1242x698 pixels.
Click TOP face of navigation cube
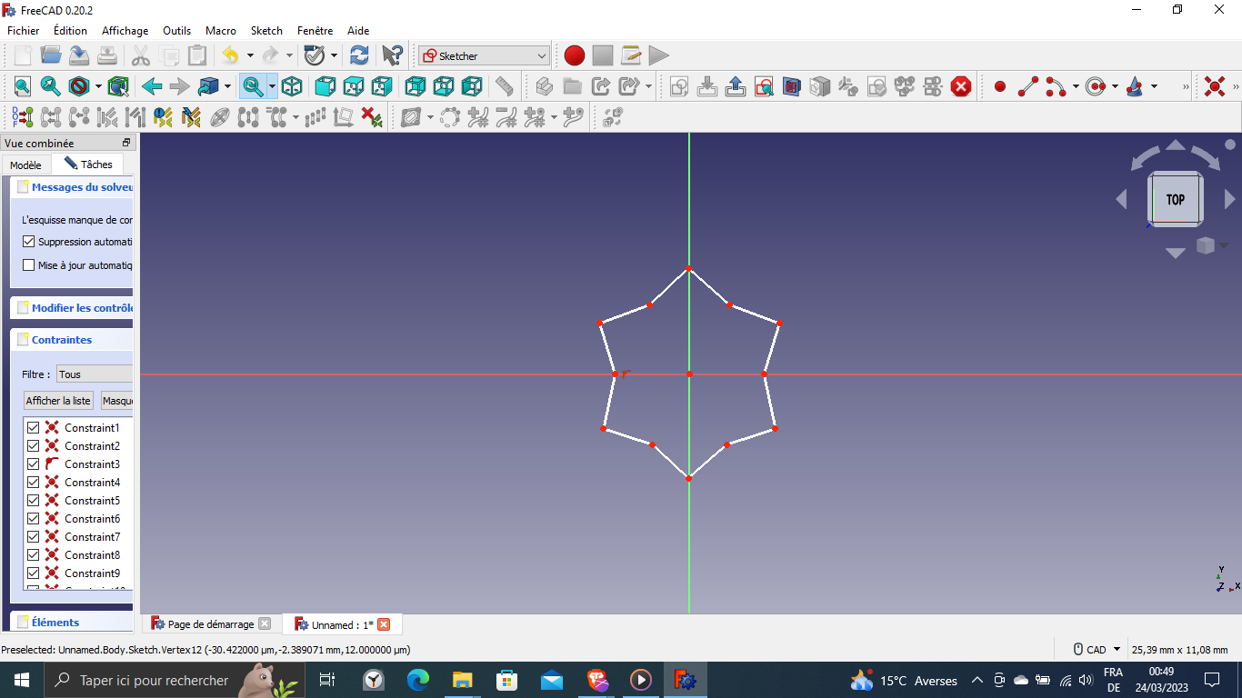tap(1176, 200)
